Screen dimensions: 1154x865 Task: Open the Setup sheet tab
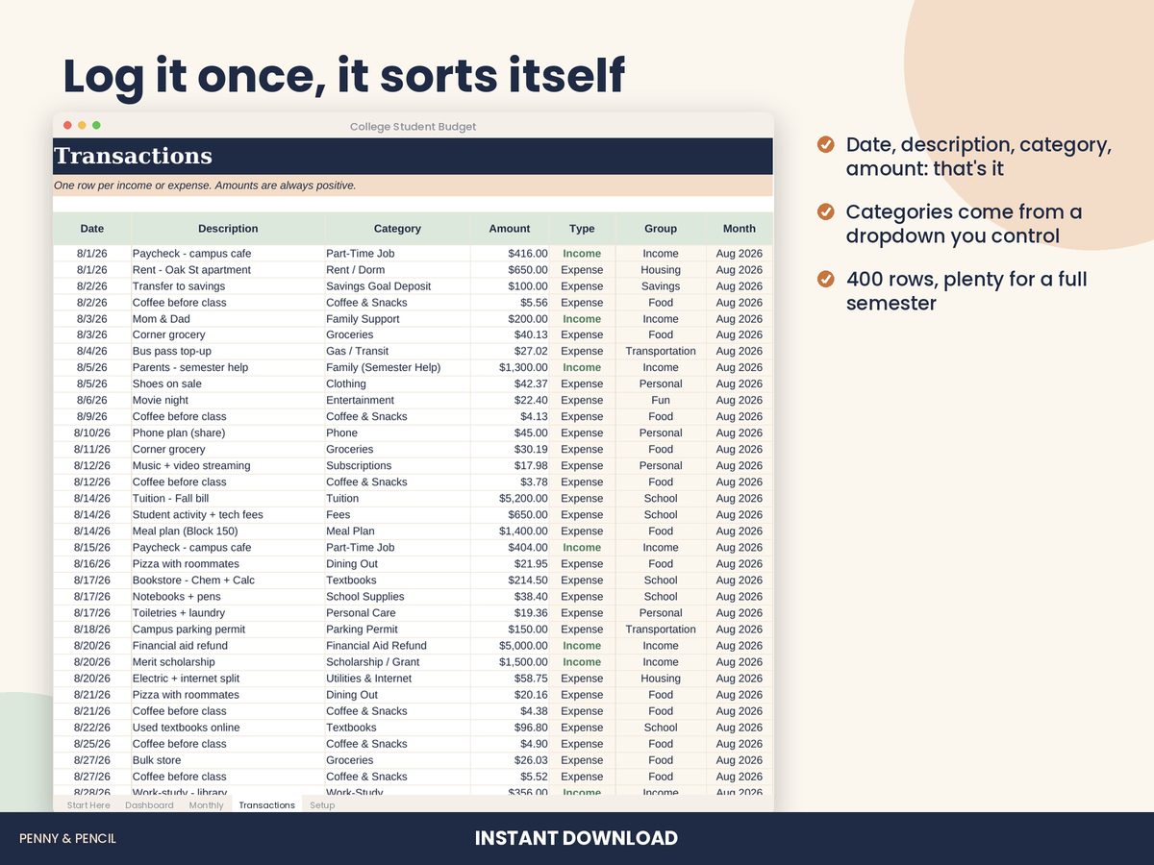[x=322, y=805]
